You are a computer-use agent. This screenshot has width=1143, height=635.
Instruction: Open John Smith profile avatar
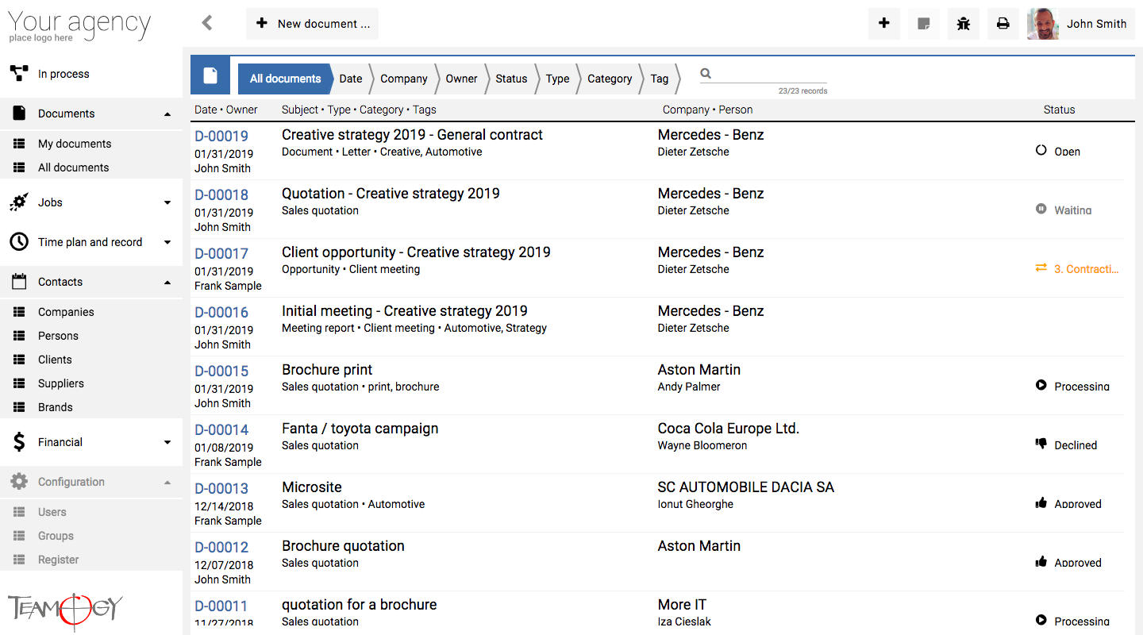[1043, 24]
